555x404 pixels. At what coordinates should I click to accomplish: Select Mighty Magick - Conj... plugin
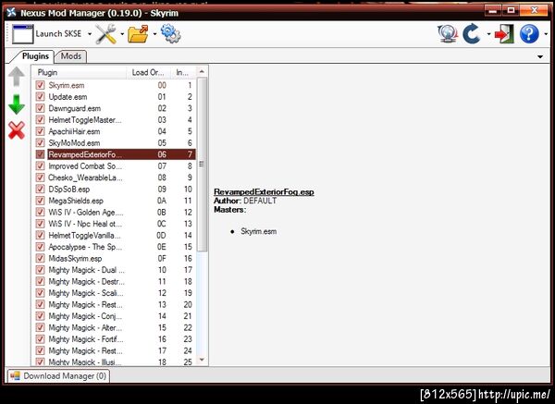[x=115, y=316]
